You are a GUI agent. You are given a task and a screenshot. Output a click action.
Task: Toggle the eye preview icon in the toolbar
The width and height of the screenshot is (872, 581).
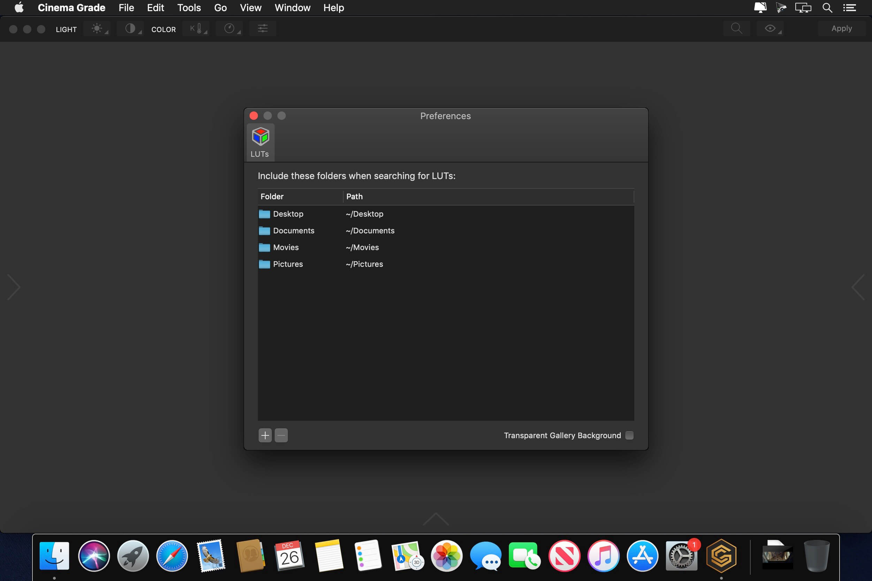[x=770, y=29]
